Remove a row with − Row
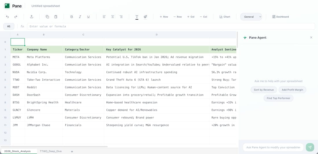The width and height of the screenshot is (318, 154). point(178,17)
